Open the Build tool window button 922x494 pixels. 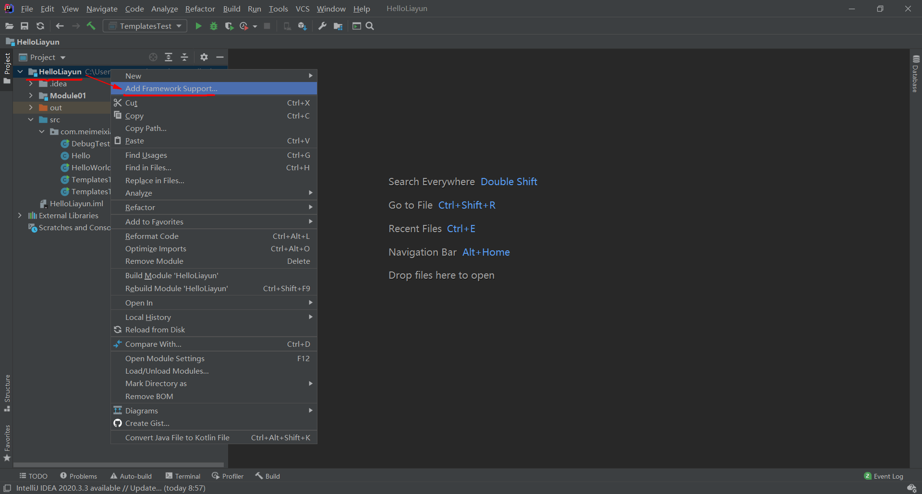coord(268,476)
